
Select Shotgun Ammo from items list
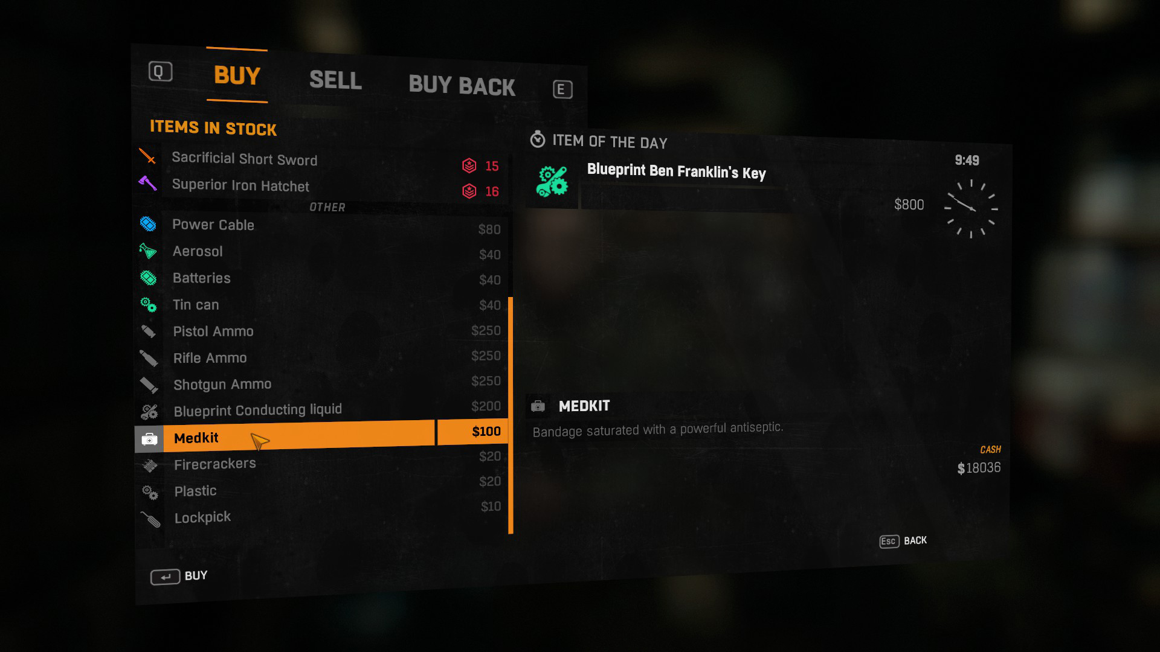222,384
